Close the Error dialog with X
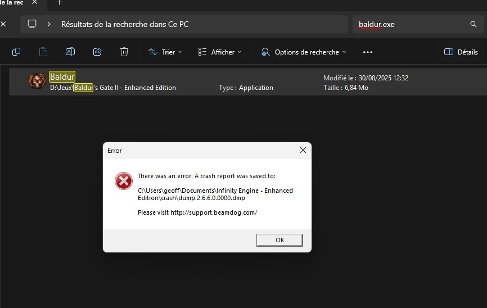 [x=303, y=150]
